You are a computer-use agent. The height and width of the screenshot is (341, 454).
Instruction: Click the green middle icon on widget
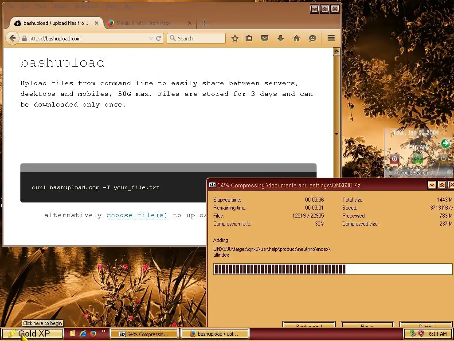[x=418, y=159]
